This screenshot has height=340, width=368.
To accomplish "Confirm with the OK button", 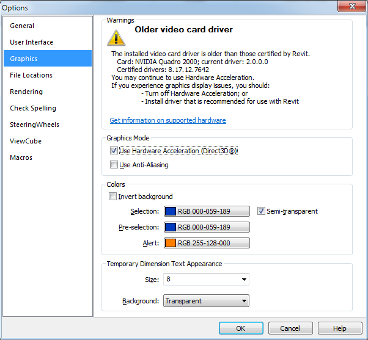I will point(241,328).
